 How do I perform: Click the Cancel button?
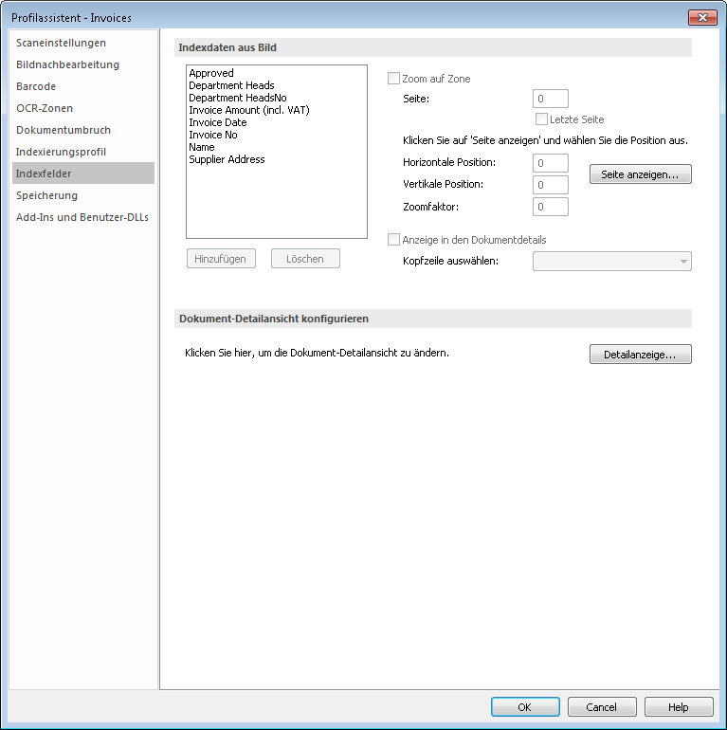pyautogui.click(x=602, y=706)
